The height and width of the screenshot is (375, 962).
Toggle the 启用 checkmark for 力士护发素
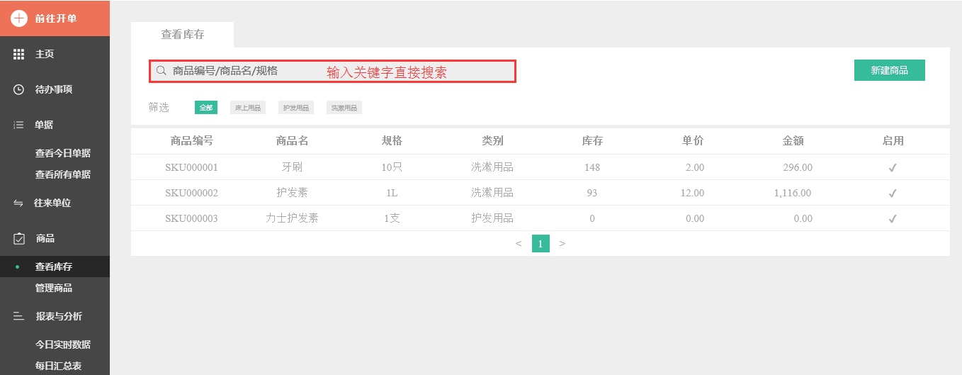893,218
